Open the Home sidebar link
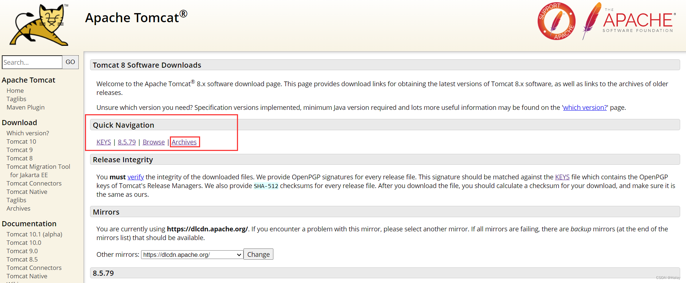This screenshot has width=686, height=283. [15, 91]
